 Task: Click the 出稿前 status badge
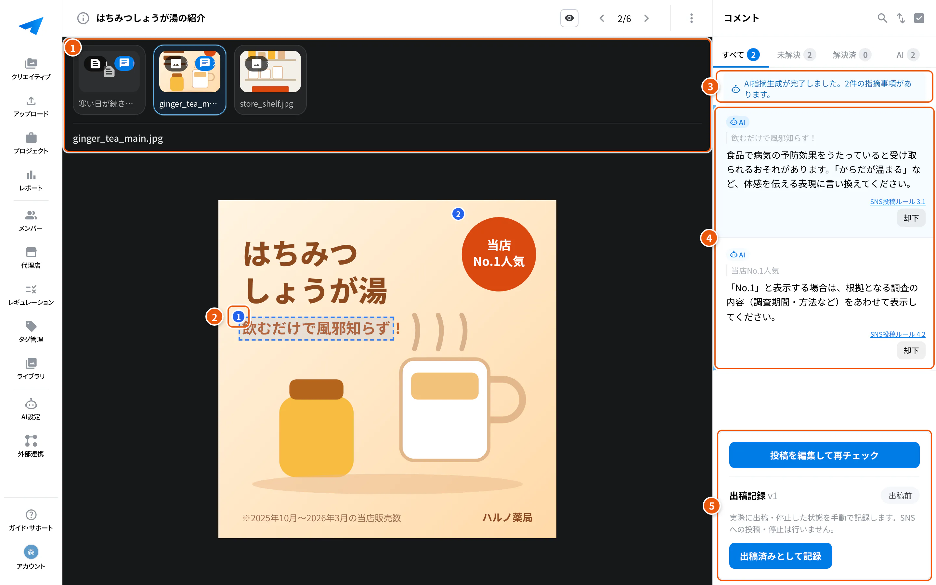(900, 496)
